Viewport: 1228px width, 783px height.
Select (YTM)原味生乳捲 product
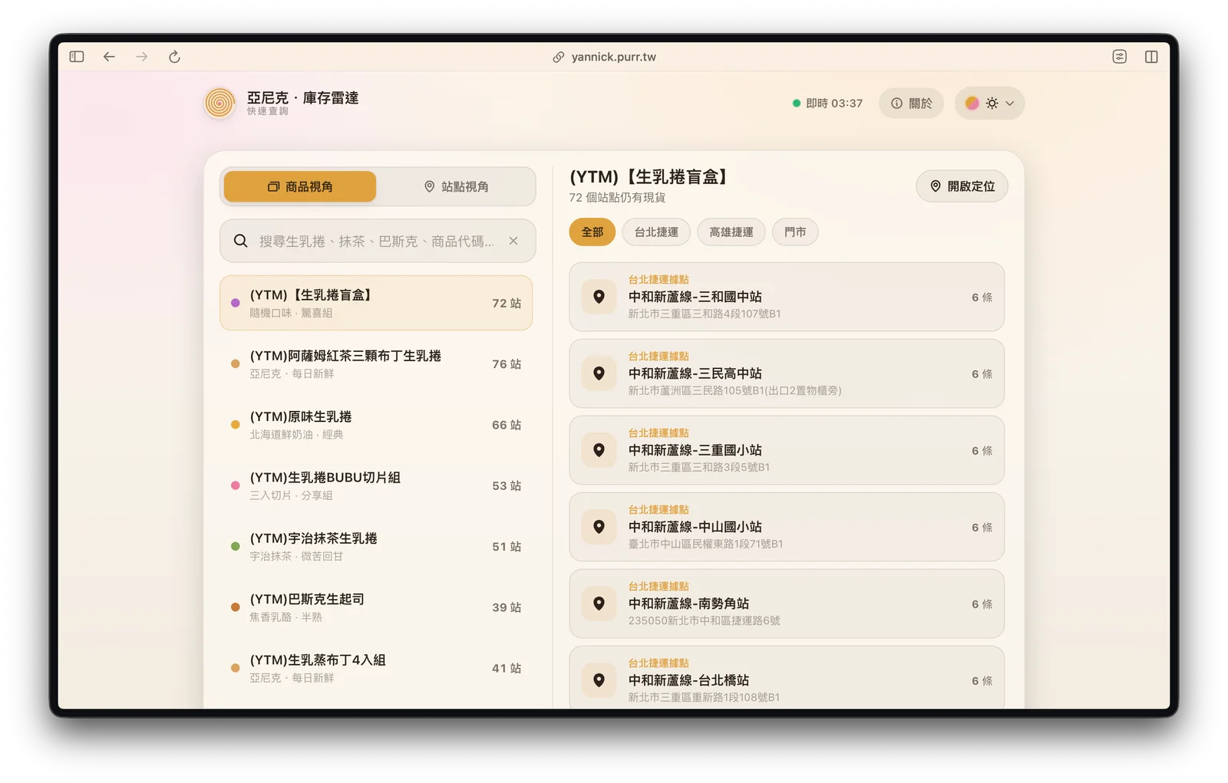(x=376, y=425)
